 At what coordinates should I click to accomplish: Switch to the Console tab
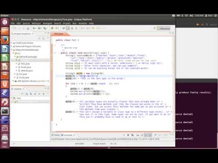68,135
